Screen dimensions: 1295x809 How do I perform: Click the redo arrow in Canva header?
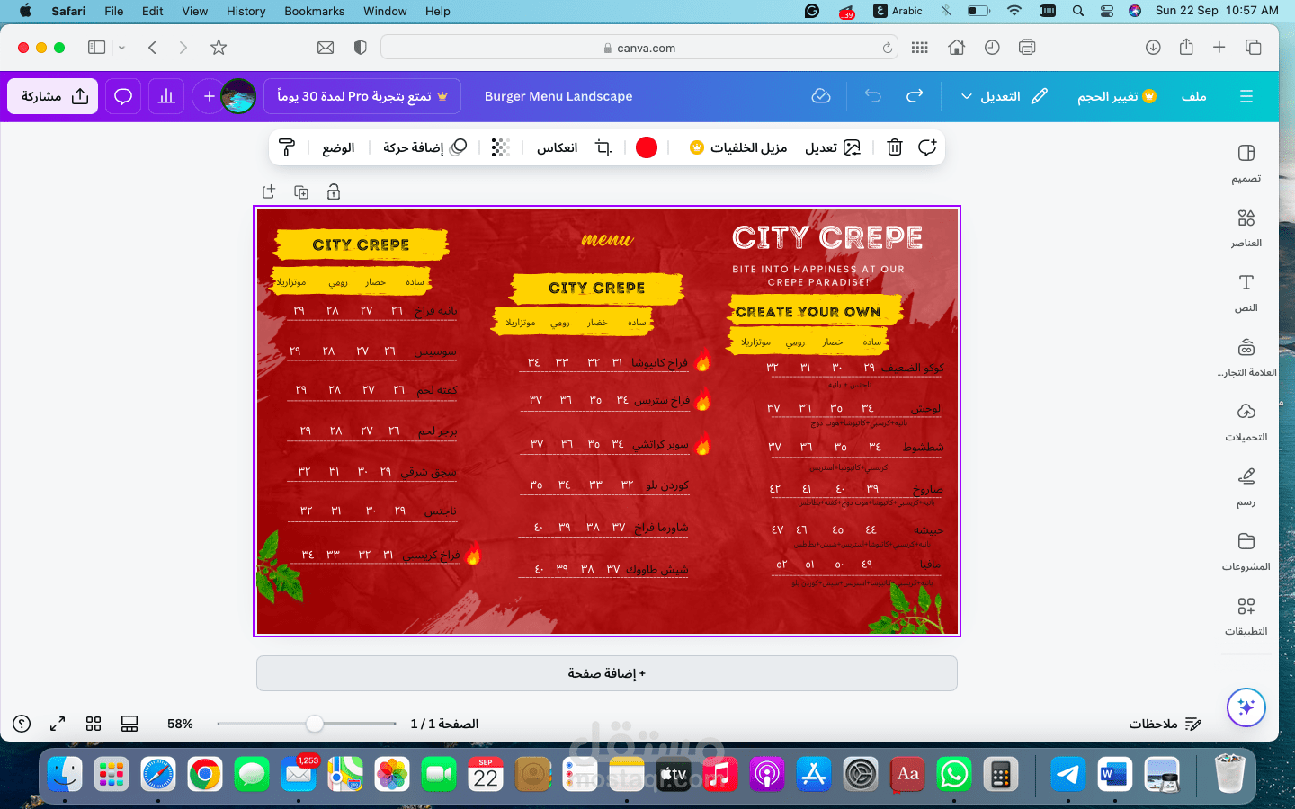[915, 96]
